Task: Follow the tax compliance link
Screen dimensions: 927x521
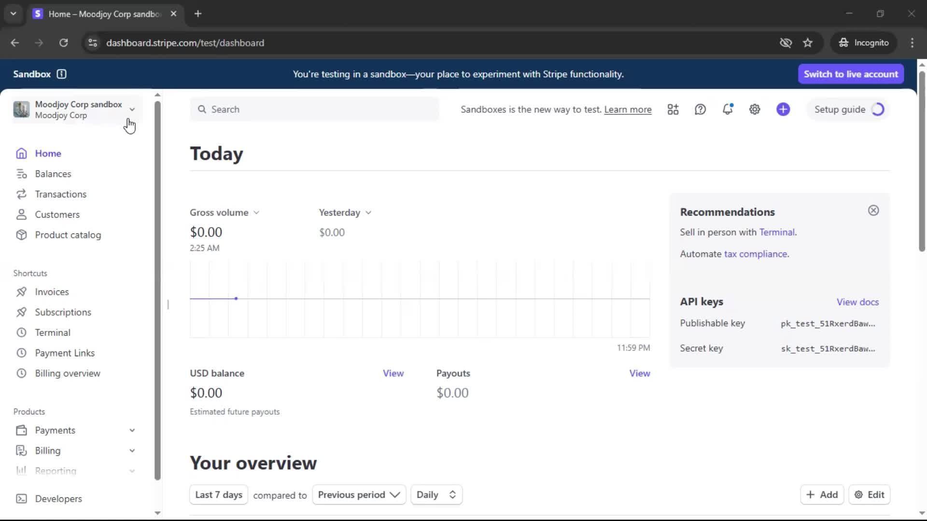Action: [756, 254]
